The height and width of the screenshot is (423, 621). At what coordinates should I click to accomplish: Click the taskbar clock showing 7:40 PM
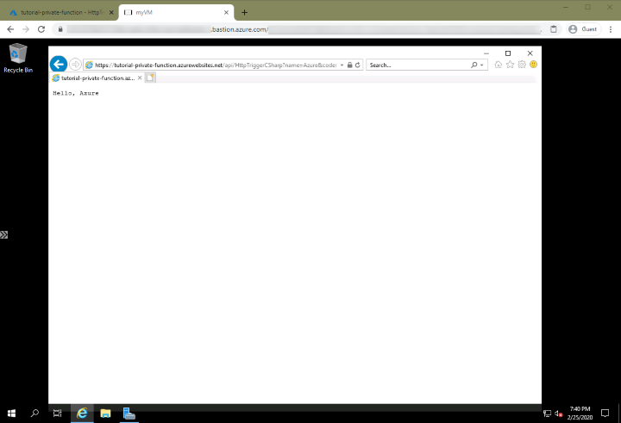click(x=580, y=414)
